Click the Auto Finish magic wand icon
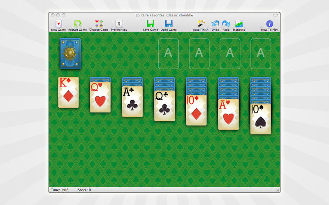The image size is (329, 205). pyautogui.click(x=201, y=24)
